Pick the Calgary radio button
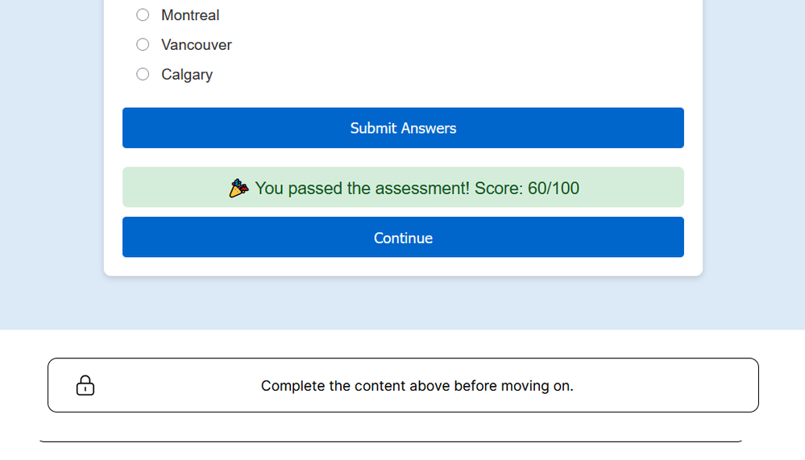805x460 pixels. tap(143, 74)
